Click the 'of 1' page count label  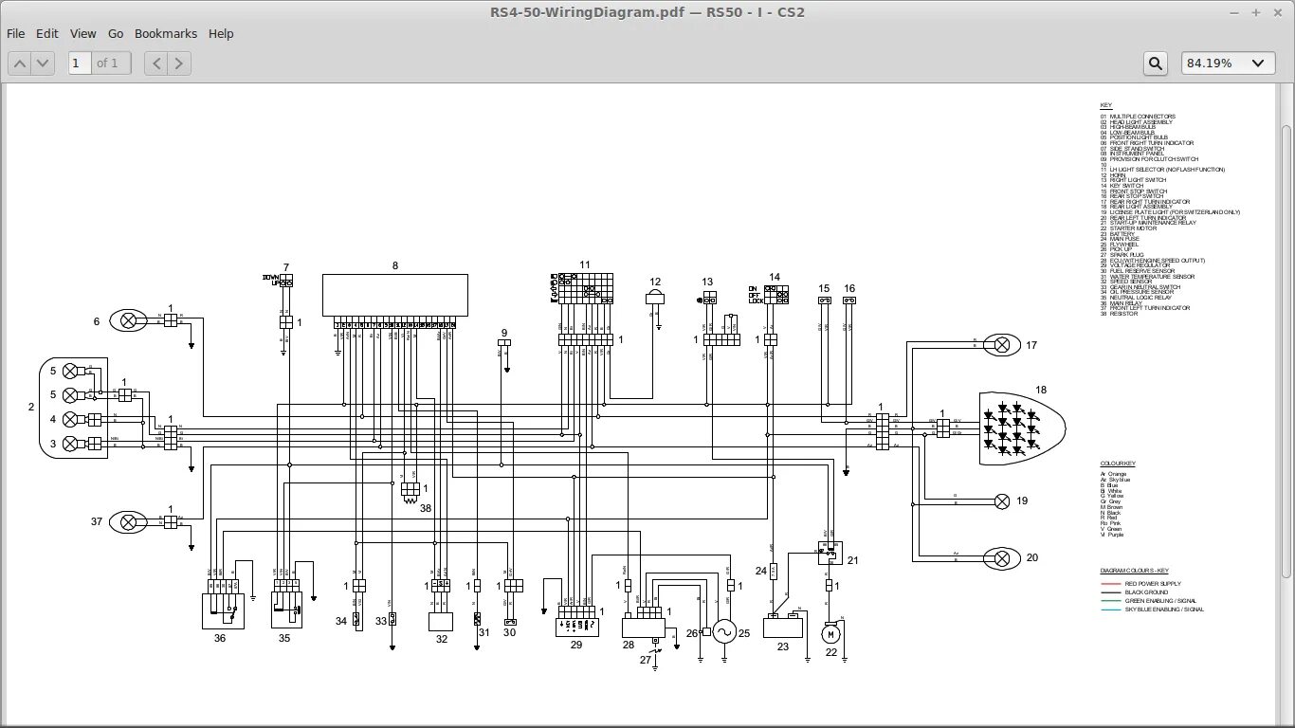tap(108, 64)
